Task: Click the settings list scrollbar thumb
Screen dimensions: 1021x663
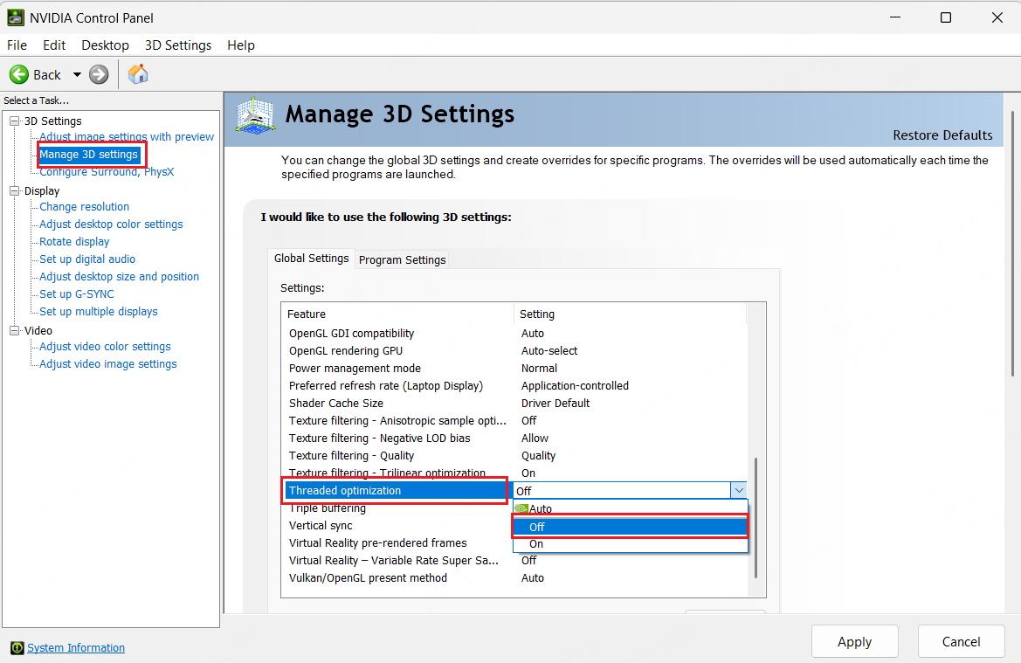Action: tap(755, 517)
